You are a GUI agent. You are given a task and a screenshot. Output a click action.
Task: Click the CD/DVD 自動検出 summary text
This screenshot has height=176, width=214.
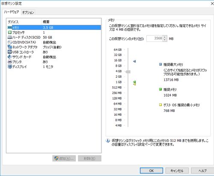[50, 42]
